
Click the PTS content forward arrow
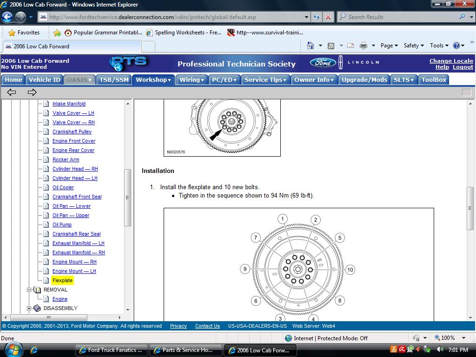[32, 92]
